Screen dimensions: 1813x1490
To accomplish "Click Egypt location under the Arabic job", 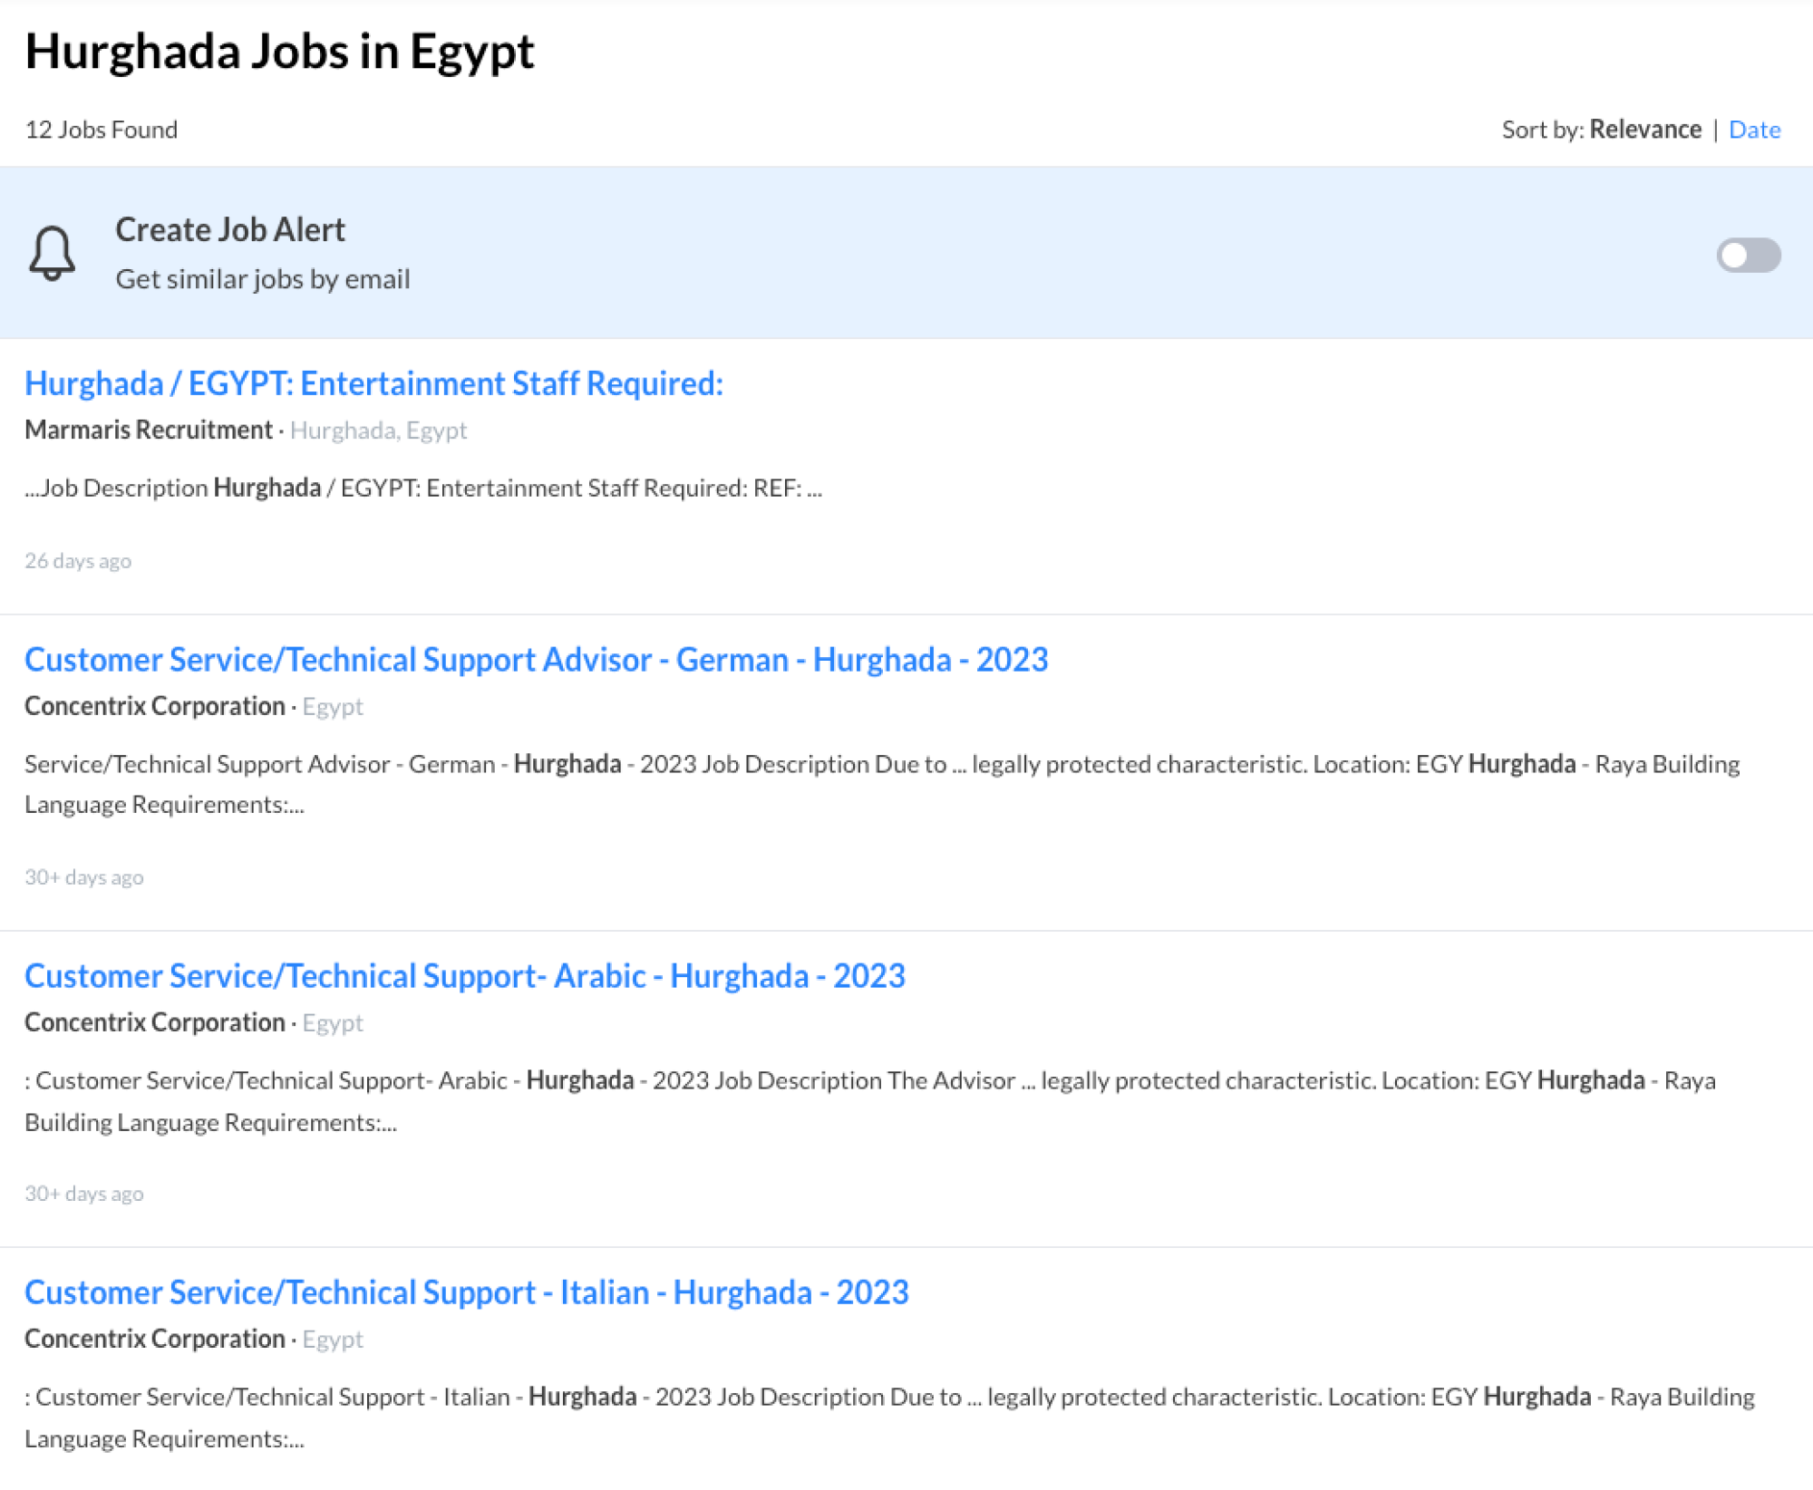I will point(333,1023).
